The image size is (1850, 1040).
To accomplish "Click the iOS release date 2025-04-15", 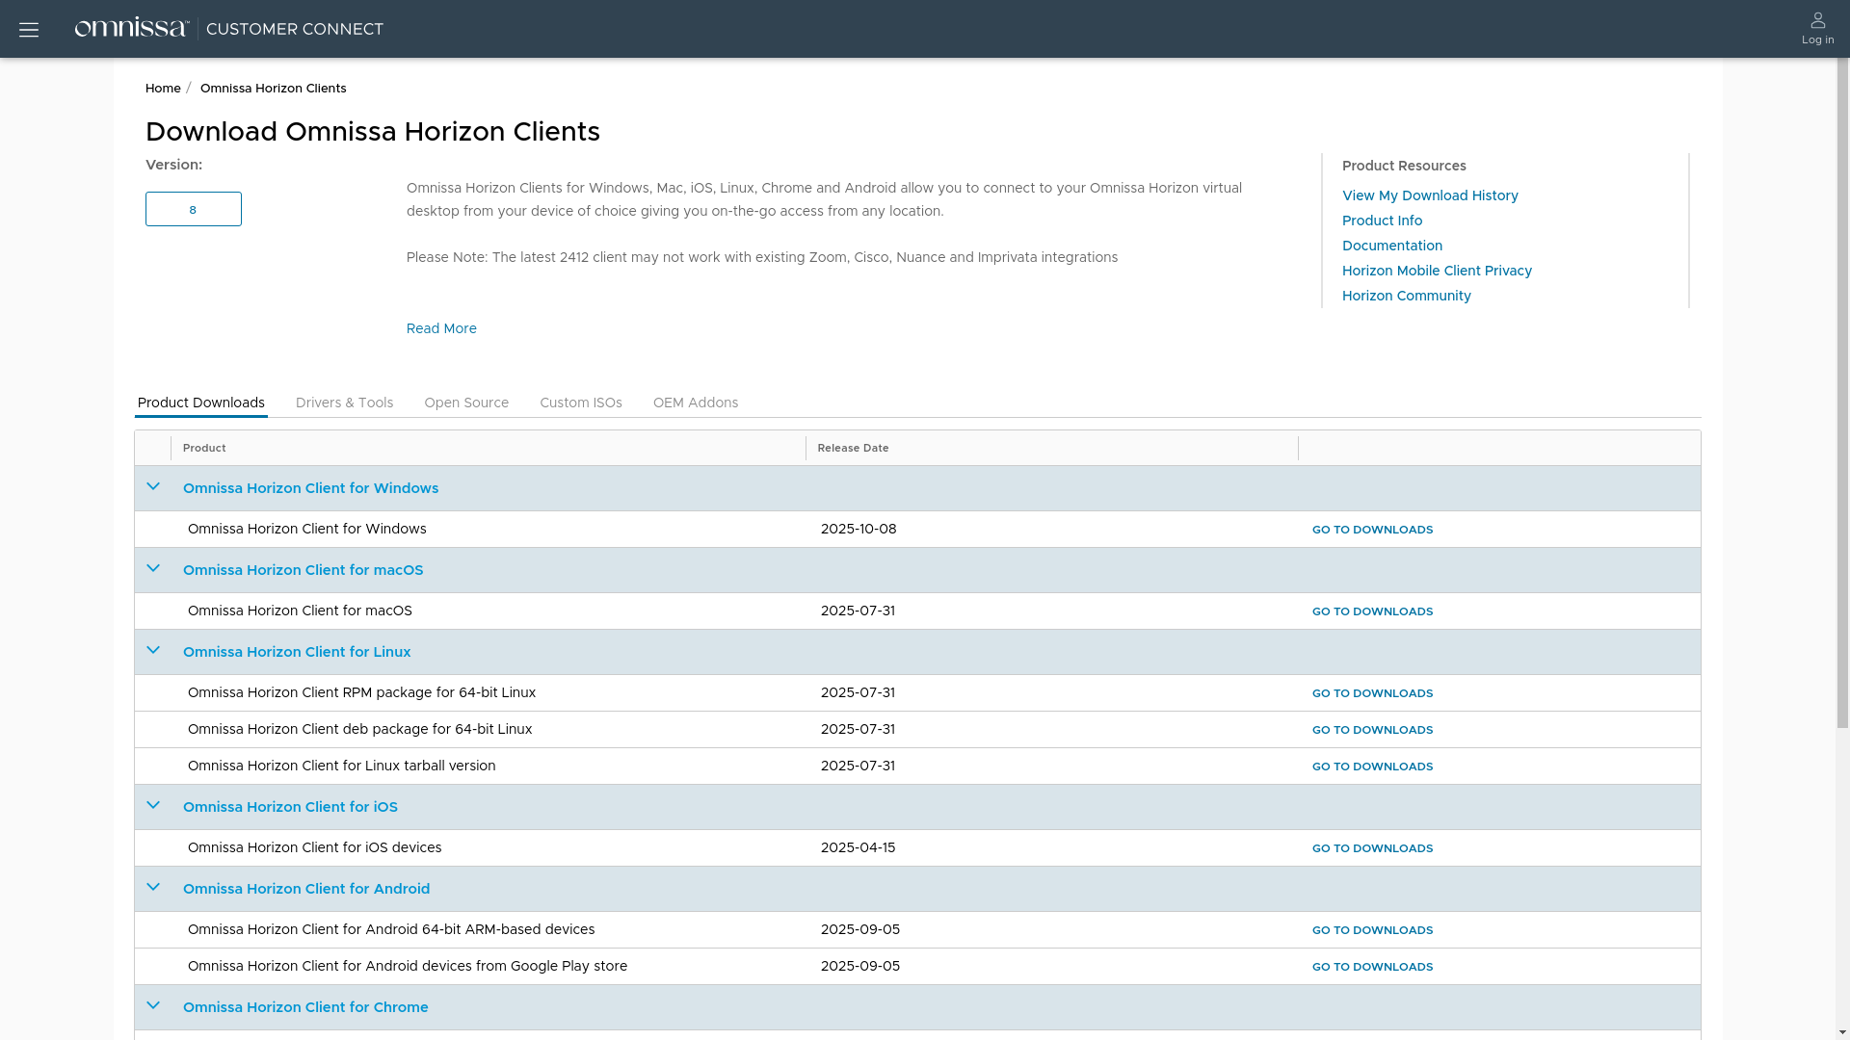I will point(858,847).
